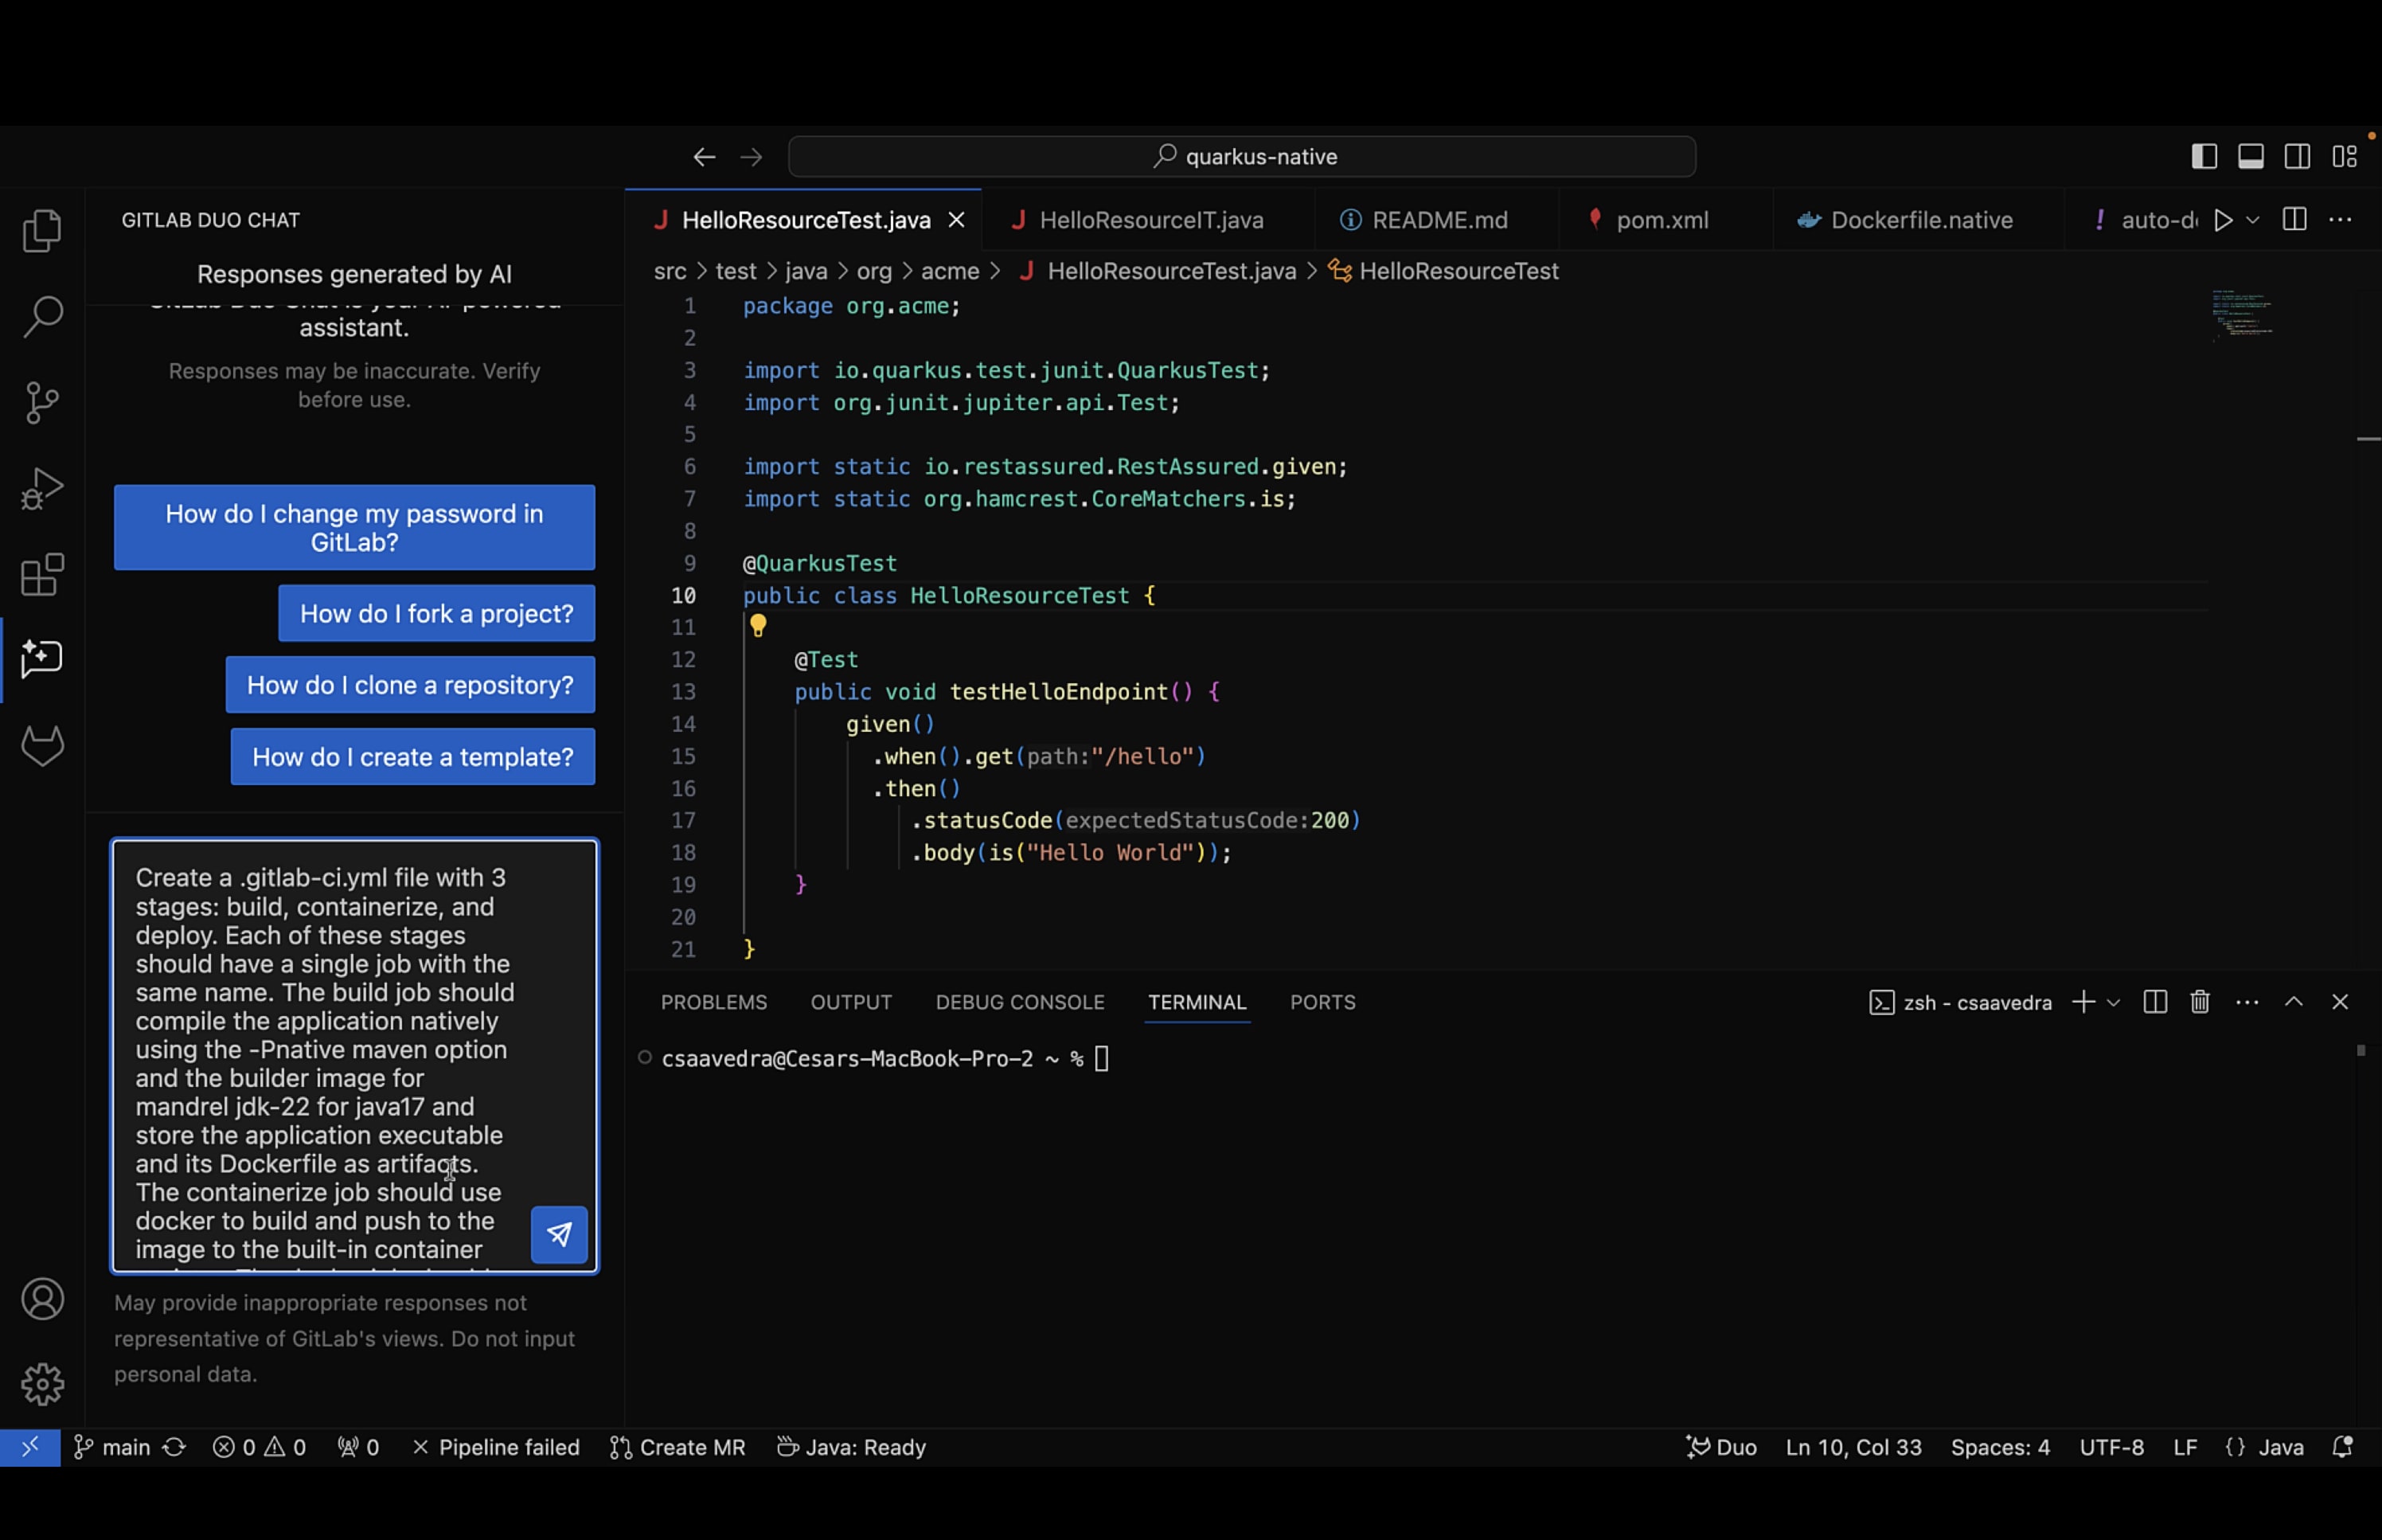Show code actions via lightbulb icon
The image size is (2382, 1540).
coord(758,626)
